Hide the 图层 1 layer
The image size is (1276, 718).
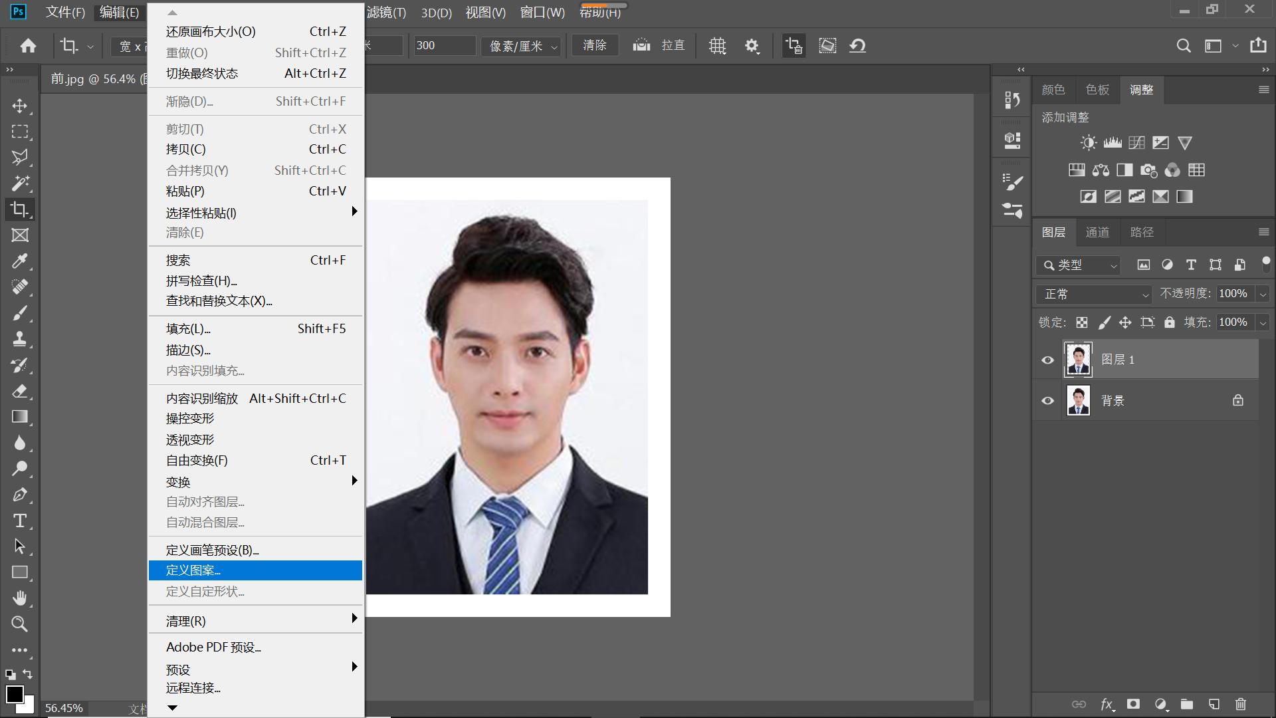click(1047, 360)
